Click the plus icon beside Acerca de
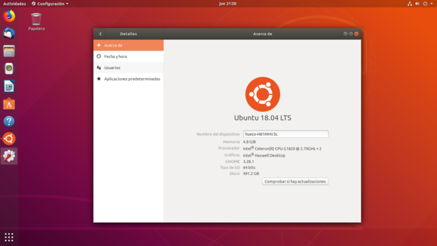 point(98,45)
